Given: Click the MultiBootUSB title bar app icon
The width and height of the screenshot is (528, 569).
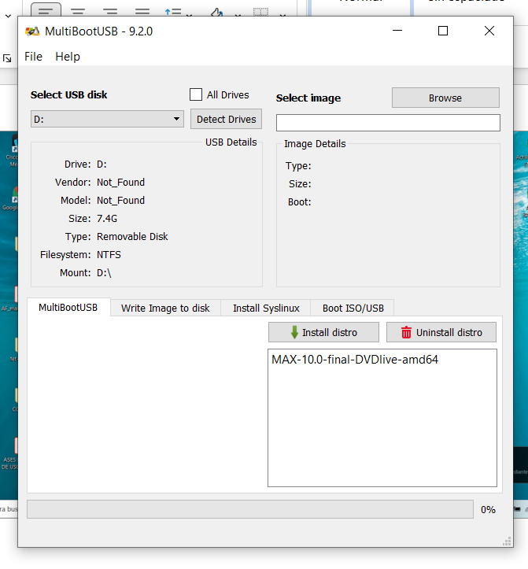Looking at the screenshot, I should [32, 31].
